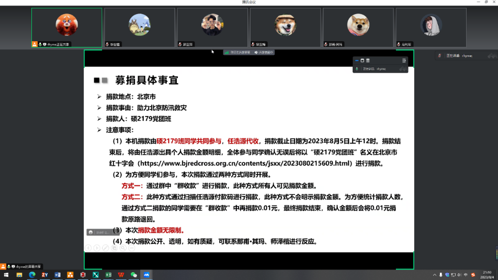Open the screen sharing status indicator

point(236,52)
